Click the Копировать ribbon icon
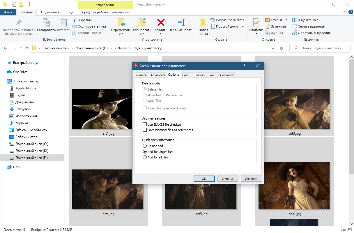The height and width of the screenshot is (233, 354). point(46,23)
